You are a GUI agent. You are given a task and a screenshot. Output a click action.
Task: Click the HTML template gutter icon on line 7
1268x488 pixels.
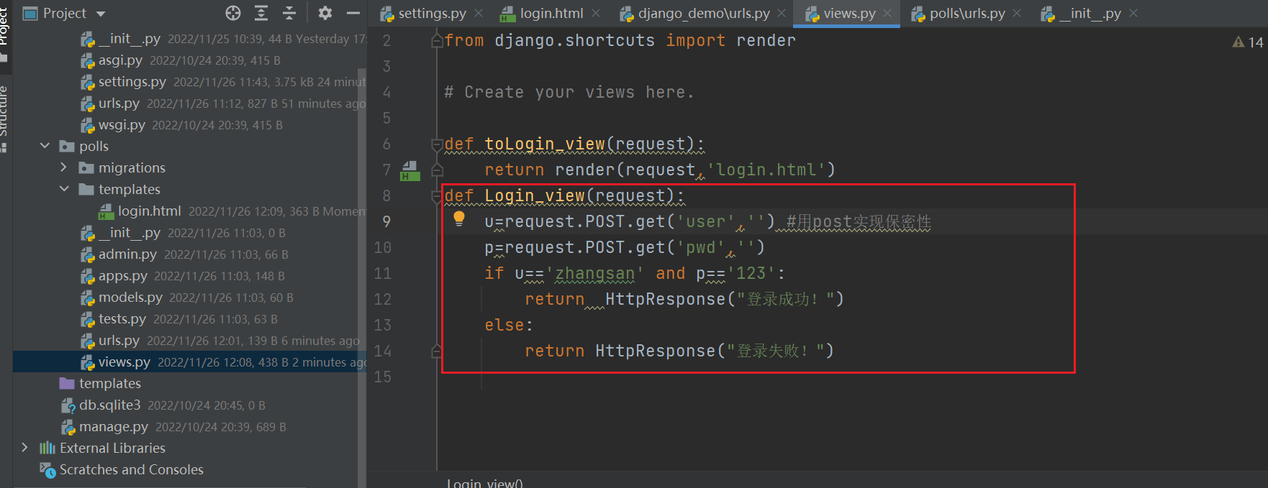(x=410, y=170)
